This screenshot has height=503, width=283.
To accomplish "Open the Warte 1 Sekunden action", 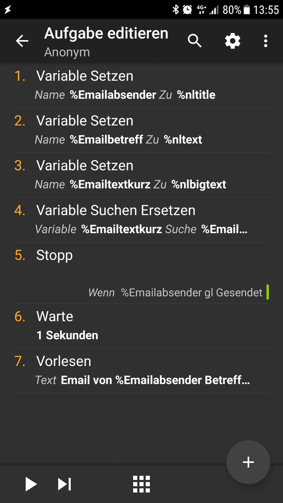I will [141, 326].
